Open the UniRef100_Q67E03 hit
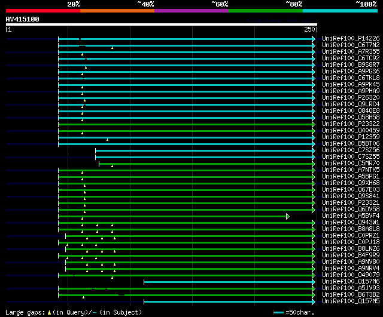Viewport: 383px width, 317px height. (351, 190)
